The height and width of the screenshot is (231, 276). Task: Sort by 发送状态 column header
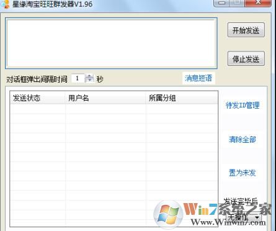tap(38, 98)
